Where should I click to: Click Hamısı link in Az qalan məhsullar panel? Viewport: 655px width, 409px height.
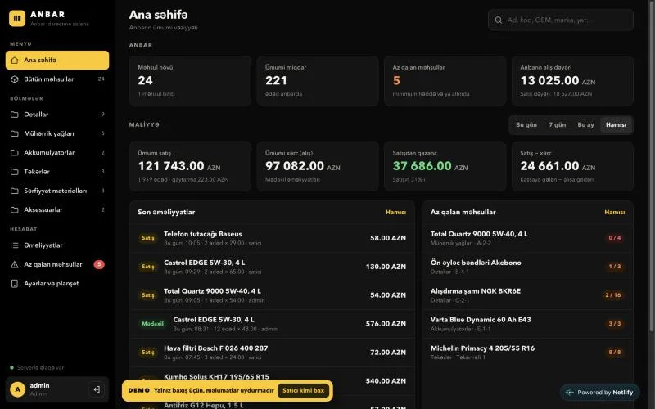(x=615, y=213)
